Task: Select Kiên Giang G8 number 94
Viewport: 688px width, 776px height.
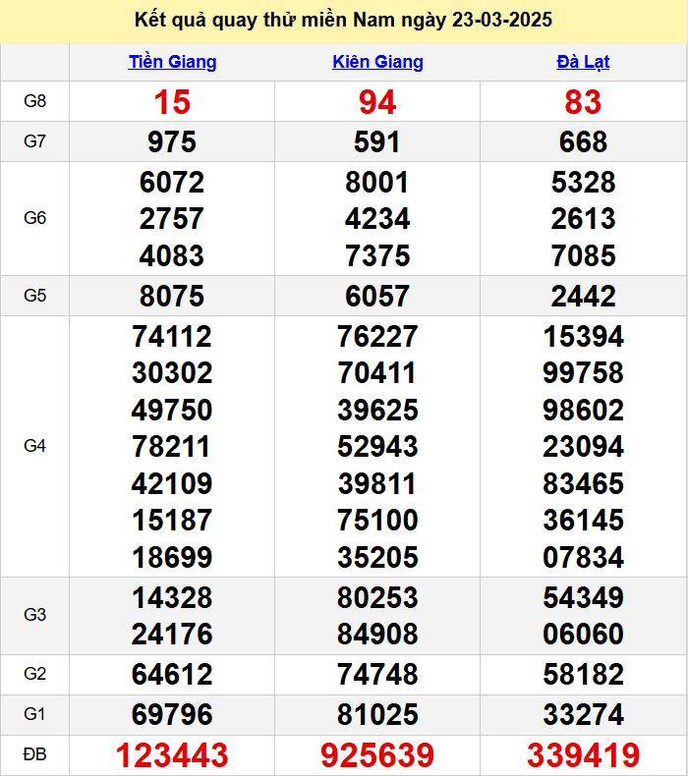Action: [x=377, y=102]
